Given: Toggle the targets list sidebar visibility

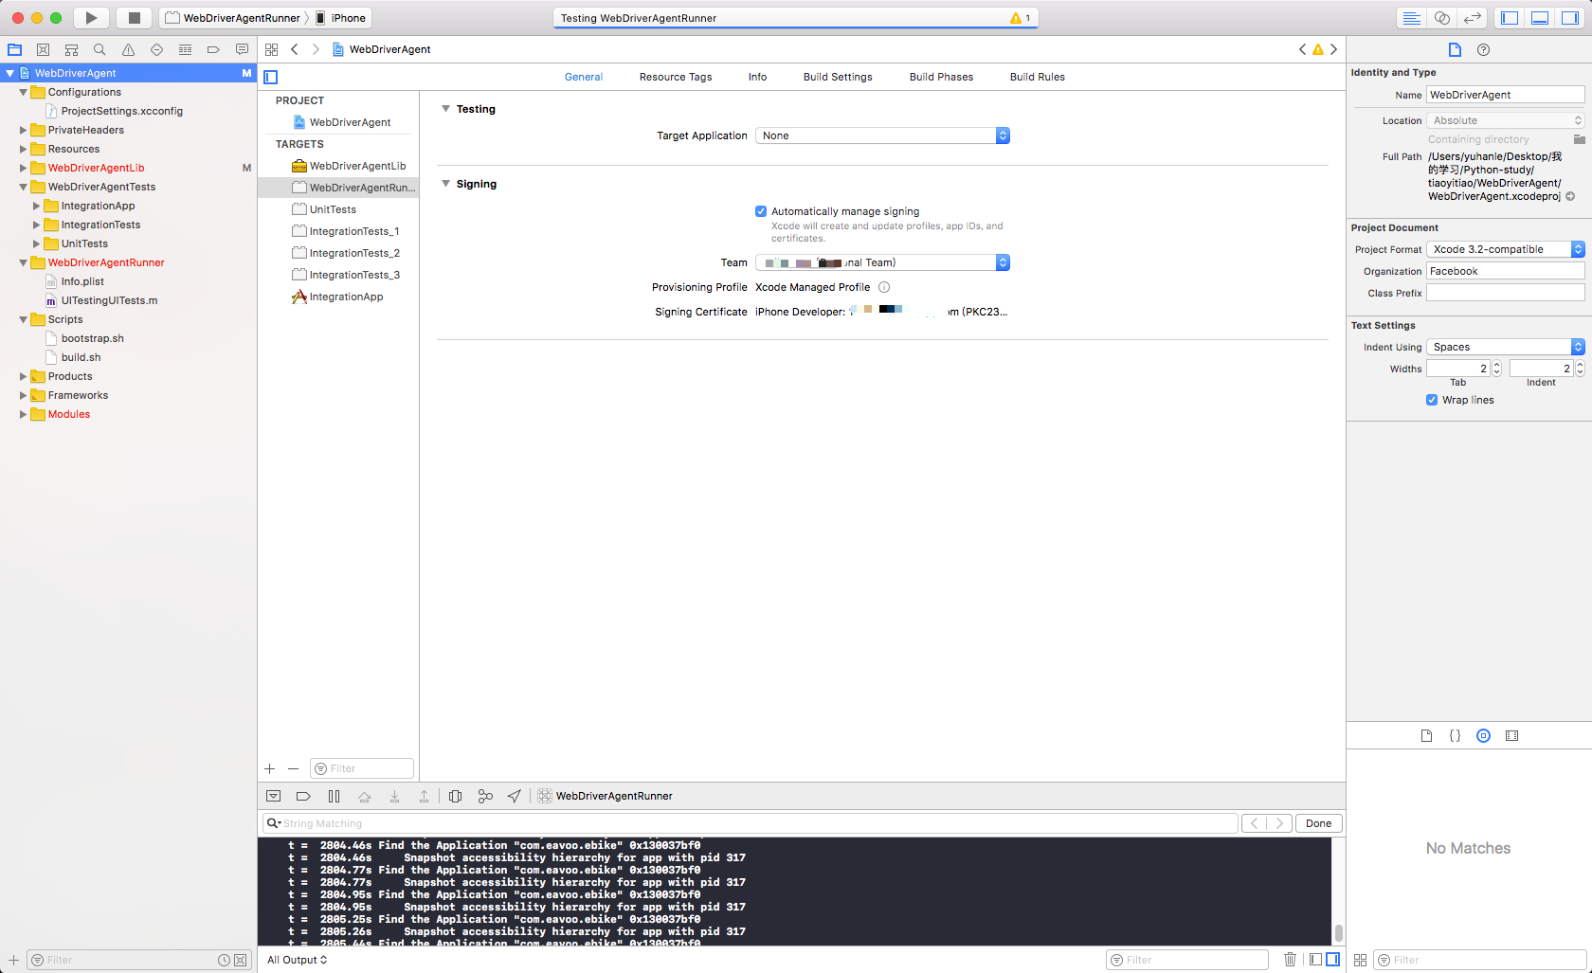Looking at the screenshot, I should [271, 77].
